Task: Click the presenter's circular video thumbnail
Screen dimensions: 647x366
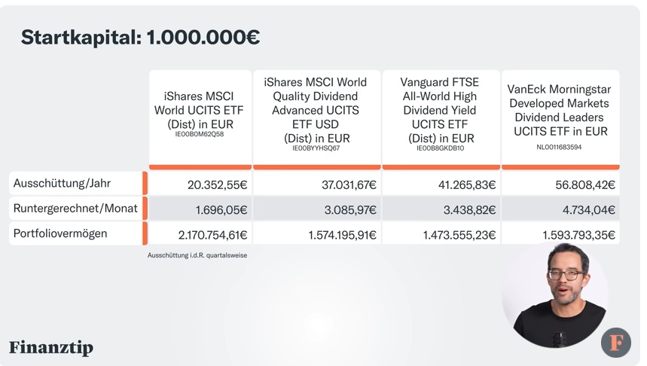Action: (555, 294)
